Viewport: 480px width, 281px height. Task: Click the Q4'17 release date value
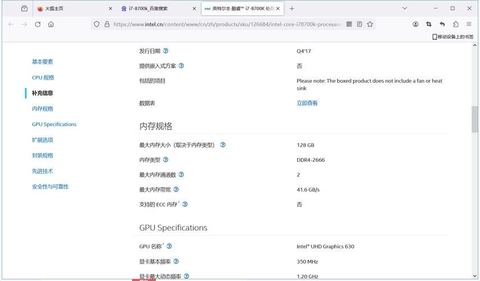pos(304,51)
